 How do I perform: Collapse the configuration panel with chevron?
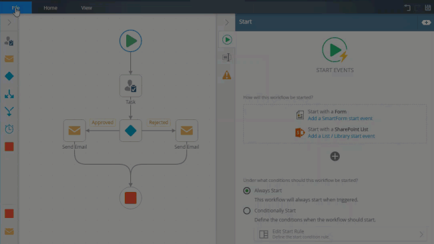[227, 23]
